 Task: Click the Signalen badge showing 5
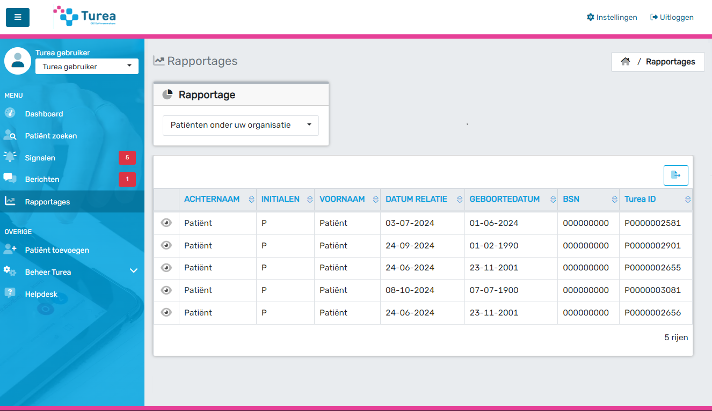(x=127, y=158)
